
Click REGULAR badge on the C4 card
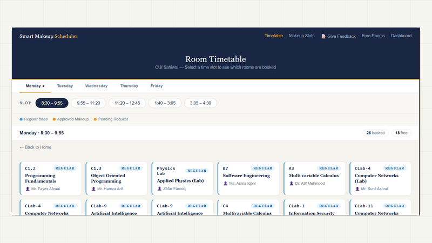point(262,206)
